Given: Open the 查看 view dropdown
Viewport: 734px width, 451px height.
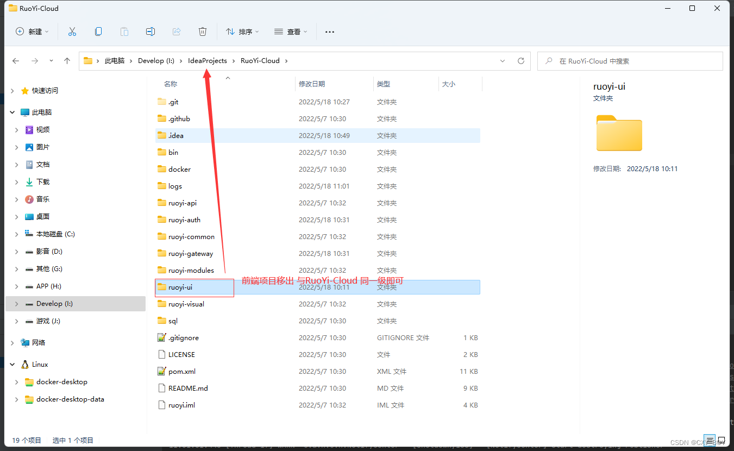Looking at the screenshot, I should [291, 32].
